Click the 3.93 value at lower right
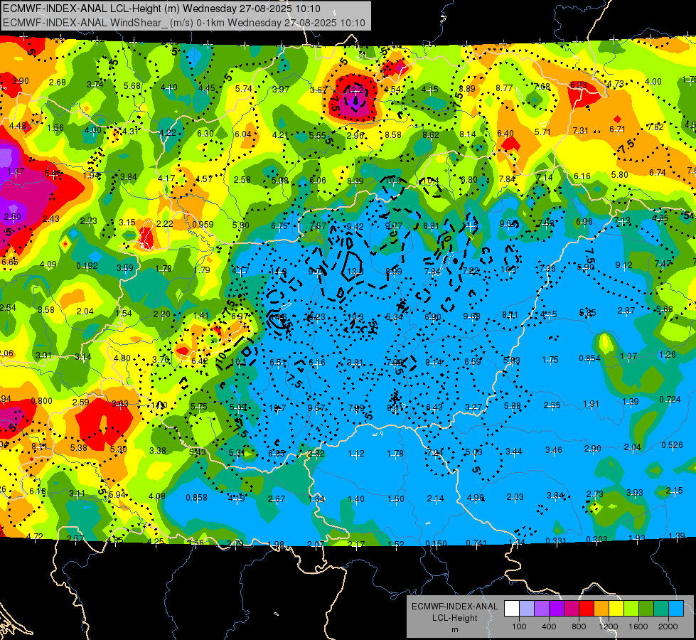 [634, 492]
